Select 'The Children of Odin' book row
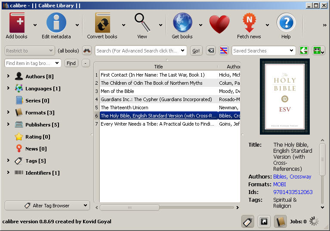Viewport: 330px width, 231px height. click(168, 83)
